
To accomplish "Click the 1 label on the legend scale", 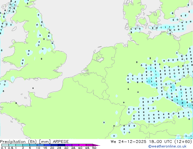I will pyautogui.click(x=16, y=148).
